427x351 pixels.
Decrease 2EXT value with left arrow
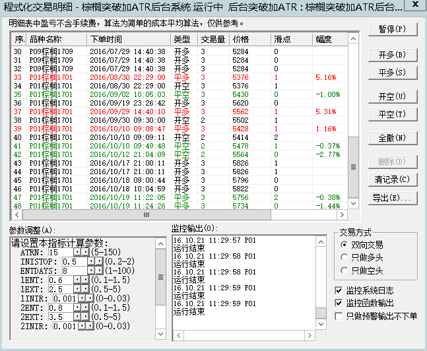coord(77,317)
